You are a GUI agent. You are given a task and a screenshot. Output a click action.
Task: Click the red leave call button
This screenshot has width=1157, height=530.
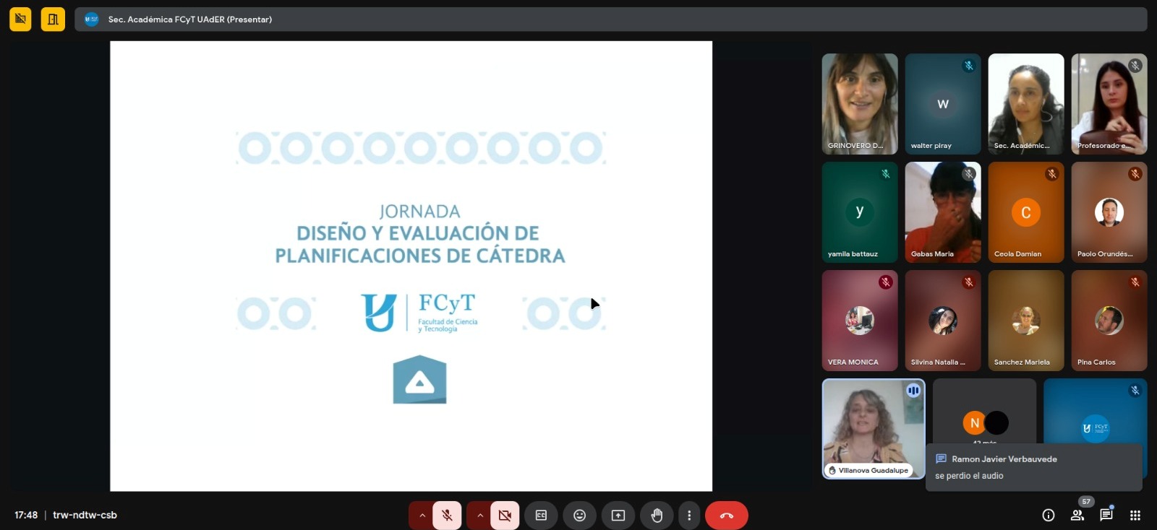(727, 515)
